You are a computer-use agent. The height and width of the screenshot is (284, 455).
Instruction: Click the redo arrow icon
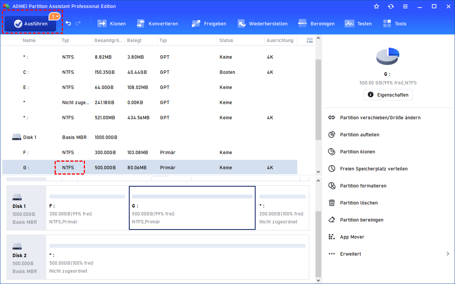click(78, 23)
